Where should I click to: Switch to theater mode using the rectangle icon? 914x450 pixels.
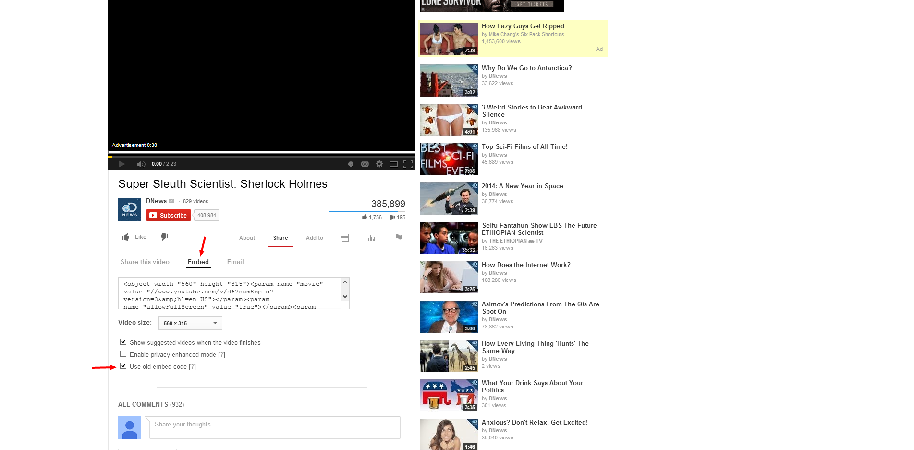pos(394,164)
